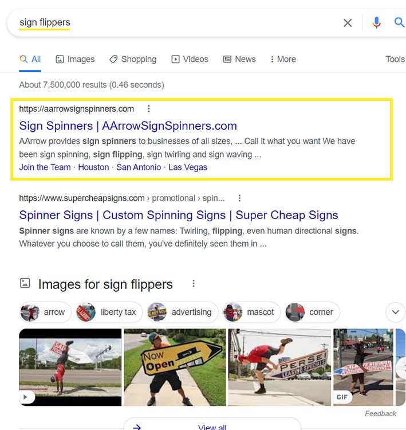Open the three-dot menu beside the aarrowsignspinners.com URL
The image size is (406, 430).
coord(149,109)
